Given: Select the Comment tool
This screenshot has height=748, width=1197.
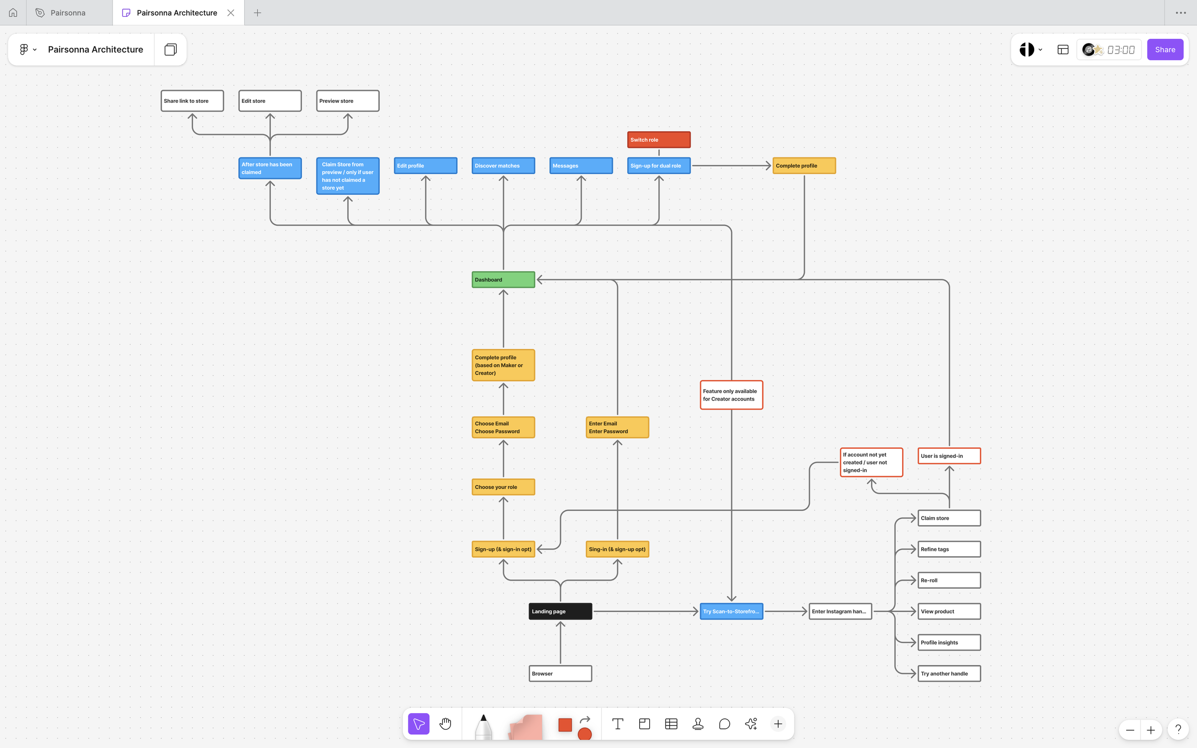Looking at the screenshot, I should point(724,724).
